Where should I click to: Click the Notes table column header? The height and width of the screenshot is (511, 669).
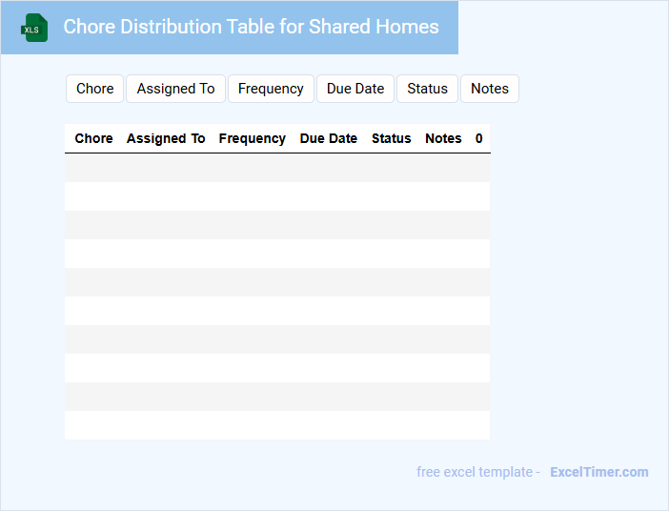pyautogui.click(x=443, y=138)
